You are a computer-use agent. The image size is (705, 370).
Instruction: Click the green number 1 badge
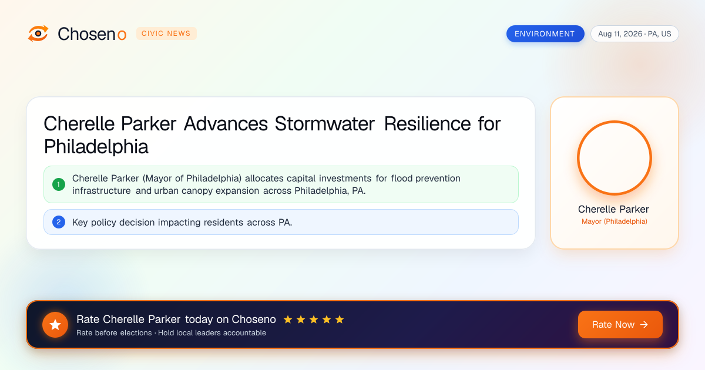[58, 184]
